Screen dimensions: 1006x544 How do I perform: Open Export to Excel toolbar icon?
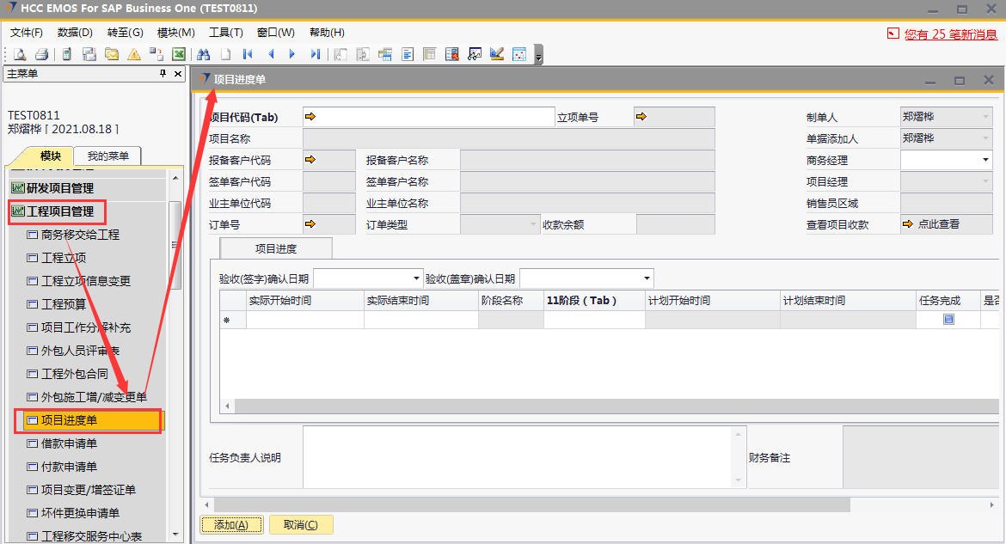point(179,54)
